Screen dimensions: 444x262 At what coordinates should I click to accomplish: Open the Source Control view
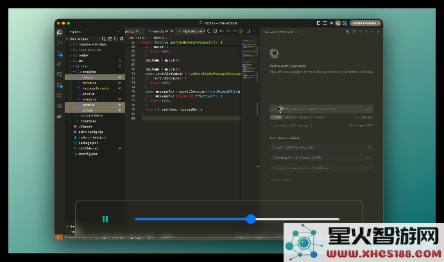point(60,53)
